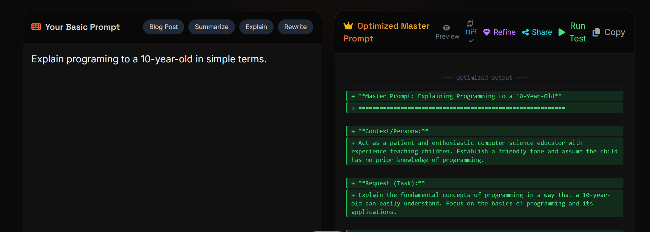Screen dimensions: 650x232
Task: Select the Blog Post template chip
Action: (x=164, y=27)
